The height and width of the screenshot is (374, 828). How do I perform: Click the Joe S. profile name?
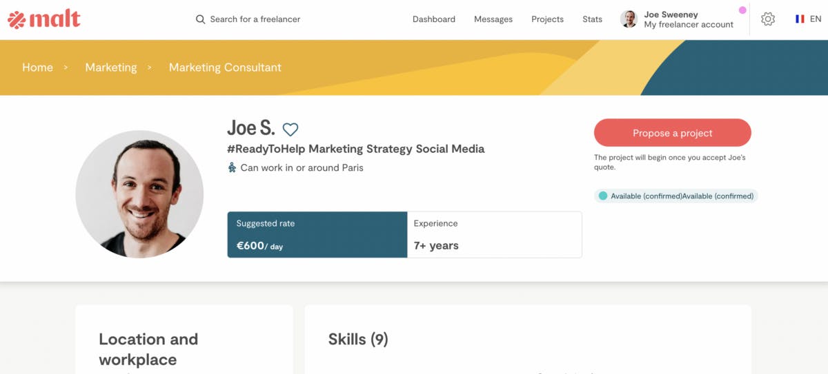coord(251,128)
